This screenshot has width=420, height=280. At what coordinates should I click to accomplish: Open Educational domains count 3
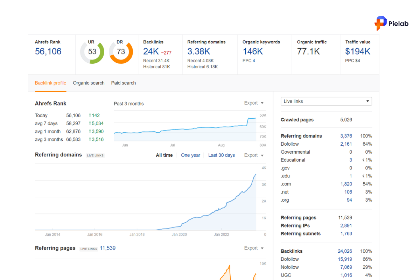point(351,160)
